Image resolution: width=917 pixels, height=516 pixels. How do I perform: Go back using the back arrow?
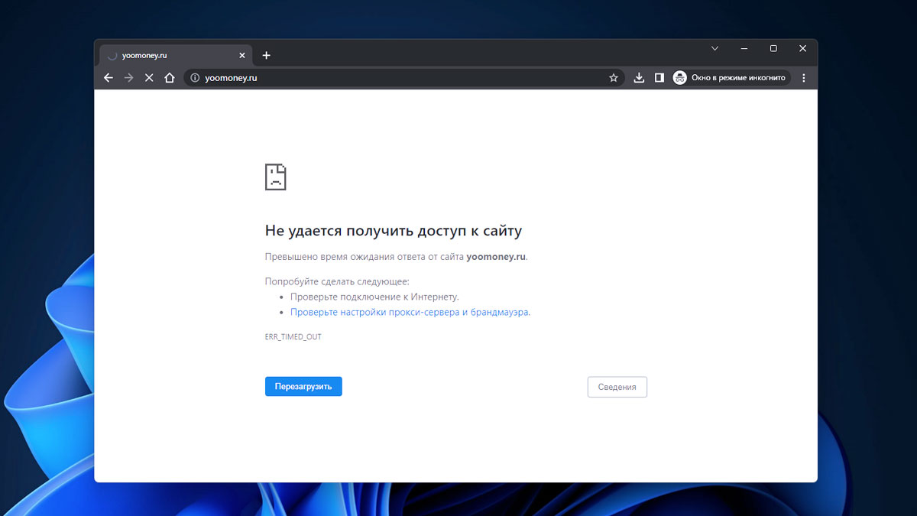[x=109, y=78]
